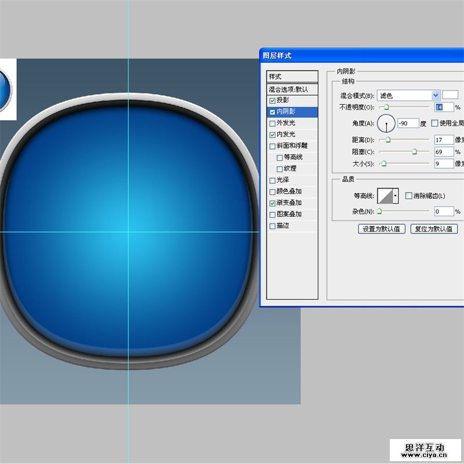464x464 pixels.
Task: Toggle the 消除锯齿 (Anti-alias) checkbox
Action: click(409, 196)
